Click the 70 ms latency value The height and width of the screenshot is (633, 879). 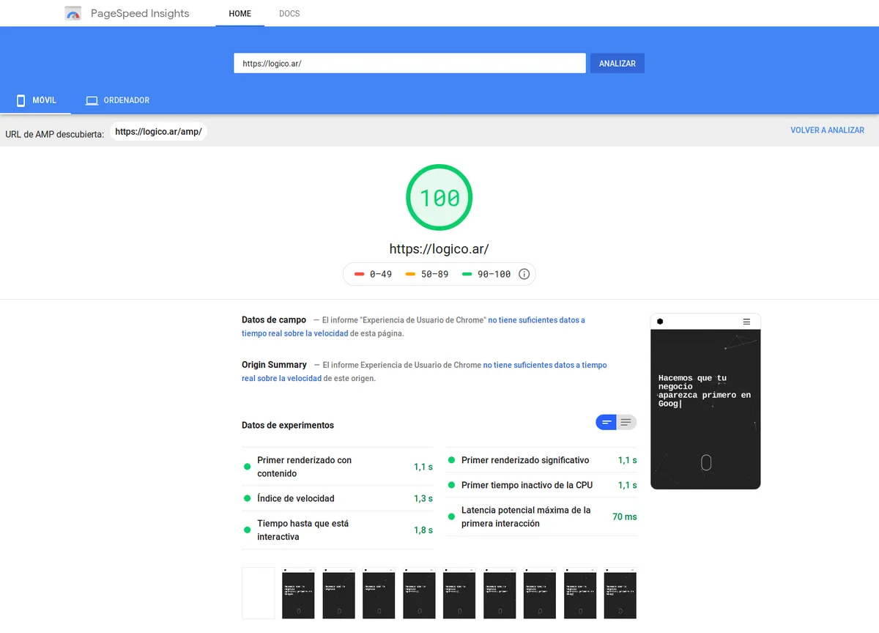coord(625,517)
